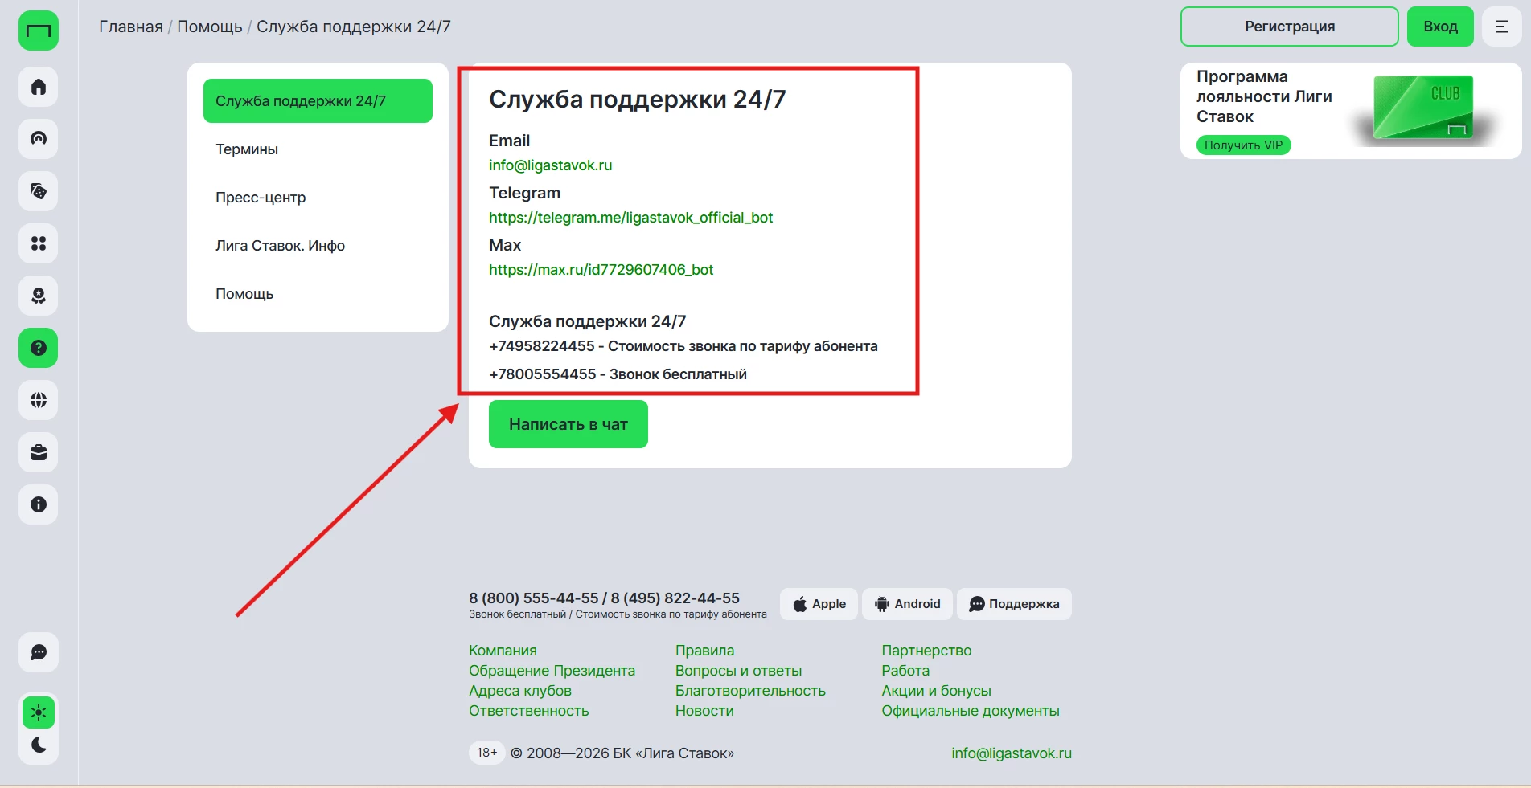Screen dimensions: 1531x788
Task: Open the award ribbon icon in sidebar
Action: (39, 296)
